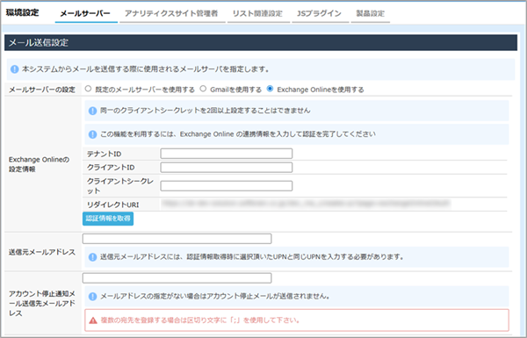
Task: Click info icon beside 送信元メールアドレスには note
Action: (x=92, y=257)
